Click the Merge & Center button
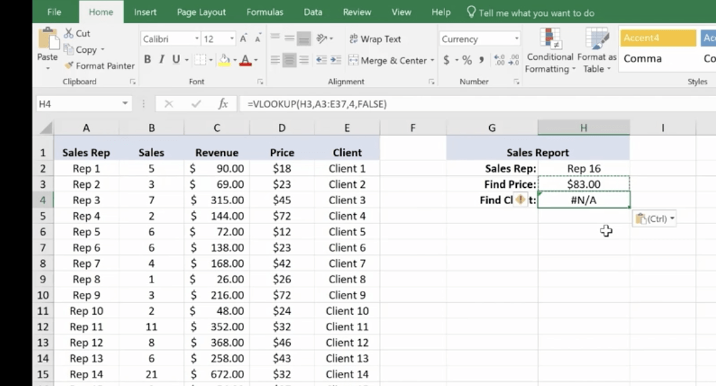716x386 pixels. pyautogui.click(x=388, y=61)
